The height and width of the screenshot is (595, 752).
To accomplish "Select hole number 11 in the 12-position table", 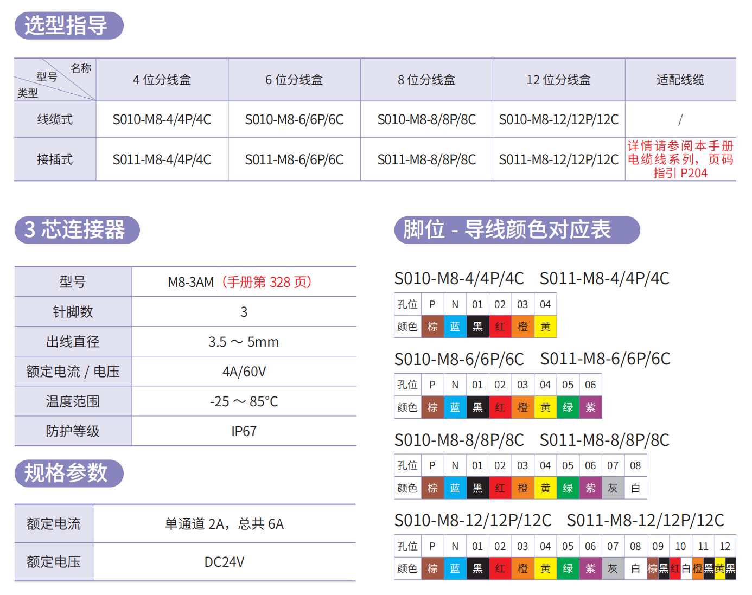I will coord(703,546).
